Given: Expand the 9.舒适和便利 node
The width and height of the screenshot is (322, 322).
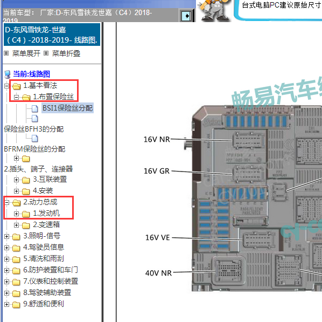Looking at the screenshot, I should (x=6, y=305).
